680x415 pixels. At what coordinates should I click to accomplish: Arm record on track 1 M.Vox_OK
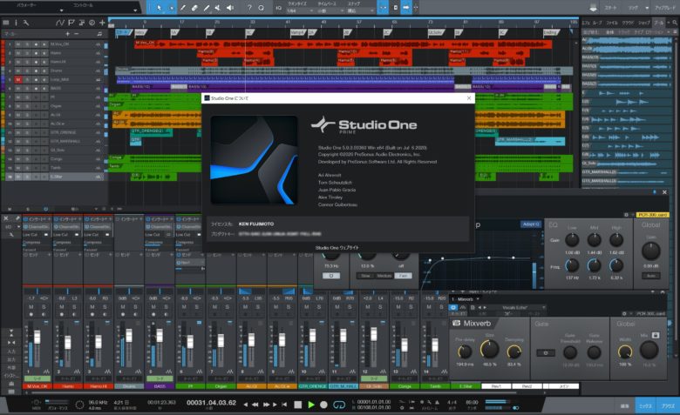click(36, 44)
